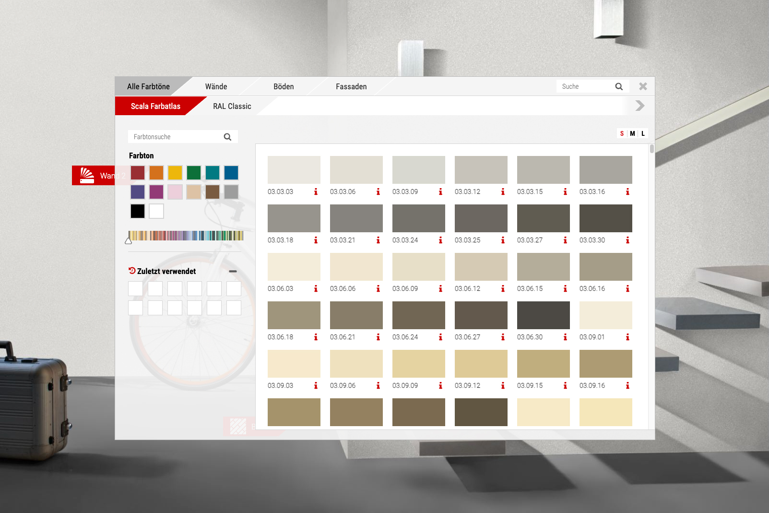Enable small swatch view with S
The height and width of the screenshot is (513, 769).
tap(622, 133)
